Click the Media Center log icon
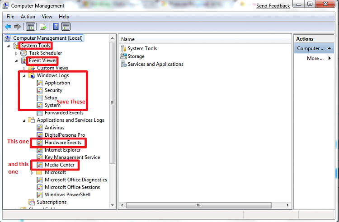This screenshot has width=339, height=222. click(x=39, y=165)
